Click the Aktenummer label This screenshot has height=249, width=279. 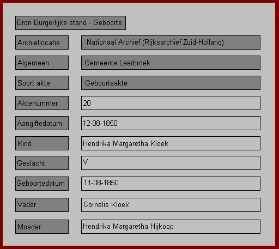[x=42, y=103]
